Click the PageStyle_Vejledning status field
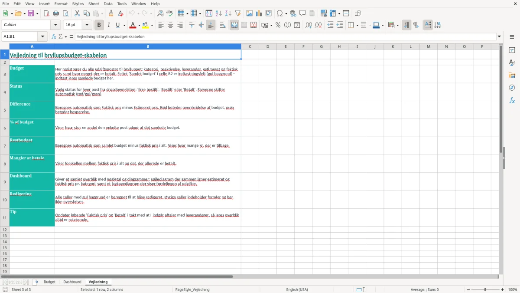 (x=192, y=290)
